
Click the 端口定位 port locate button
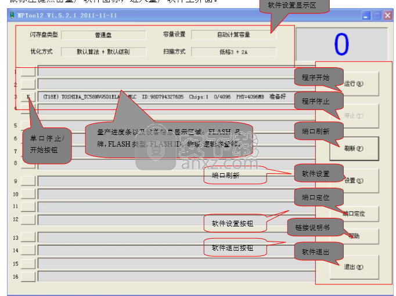(354, 214)
